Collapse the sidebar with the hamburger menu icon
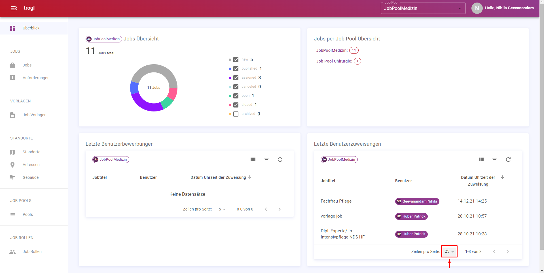The image size is (544, 273). (14, 8)
